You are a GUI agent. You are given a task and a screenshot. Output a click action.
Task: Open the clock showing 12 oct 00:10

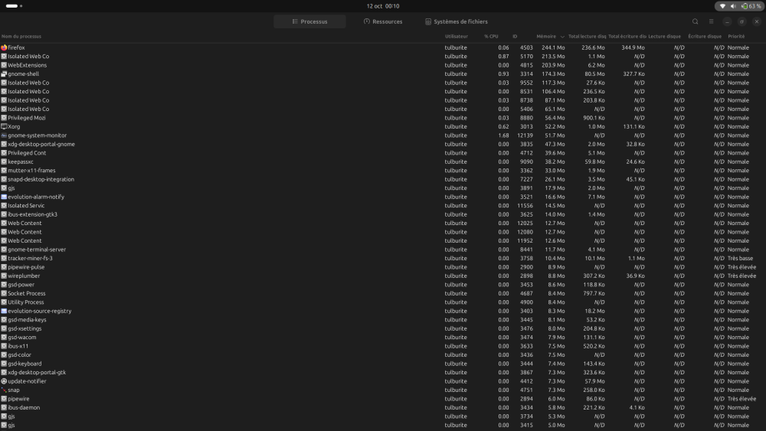pyautogui.click(x=383, y=6)
